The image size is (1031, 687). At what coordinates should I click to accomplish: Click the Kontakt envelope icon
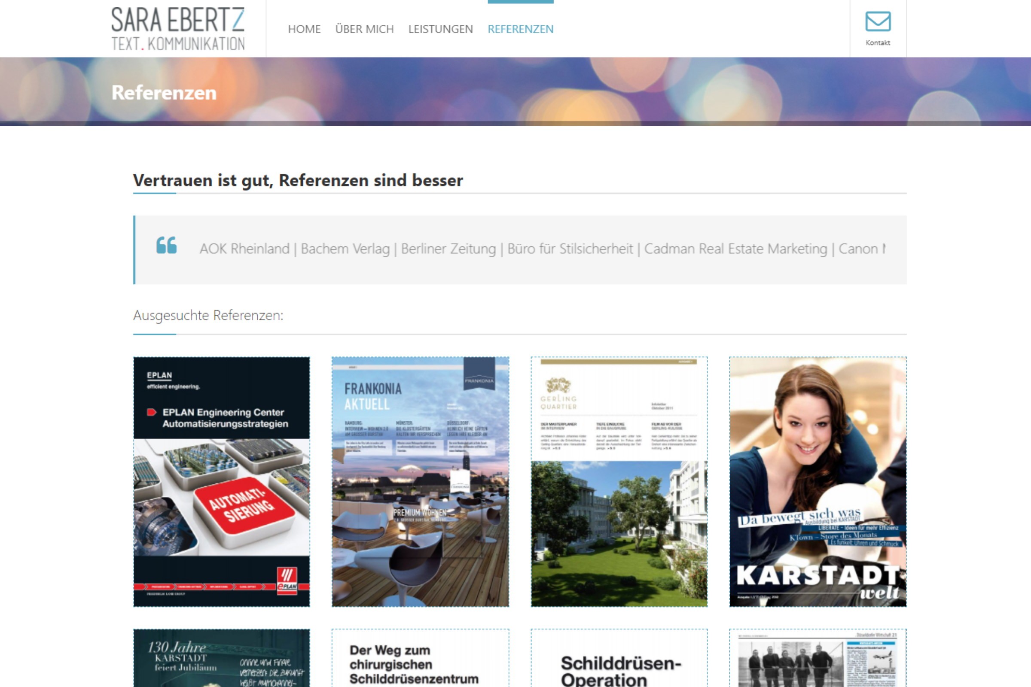[x=878, y=21]
